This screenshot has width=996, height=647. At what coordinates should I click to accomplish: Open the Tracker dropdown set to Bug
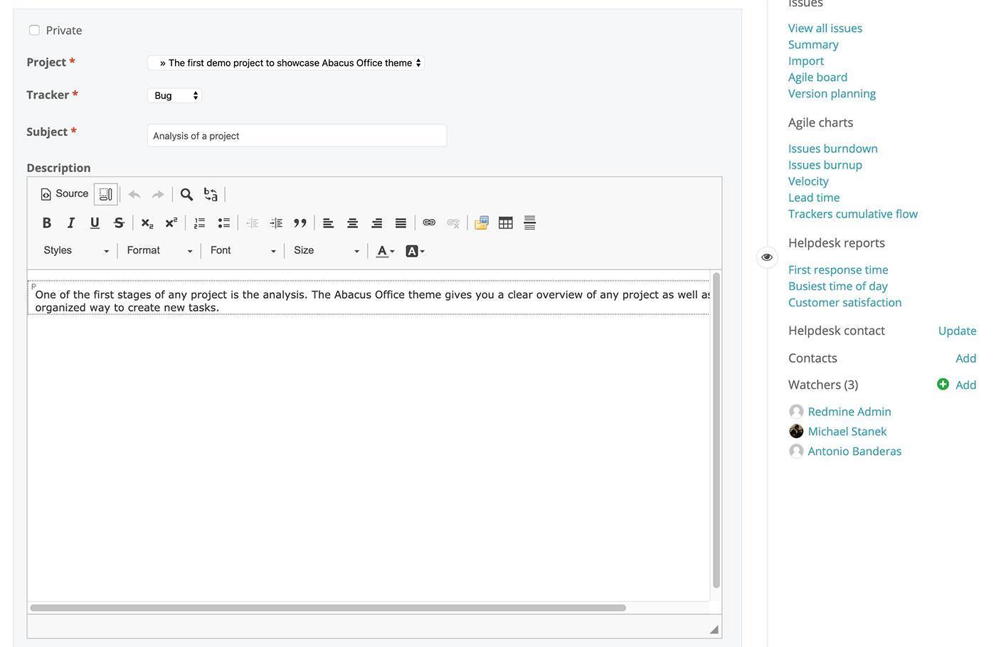pos(175,95)
